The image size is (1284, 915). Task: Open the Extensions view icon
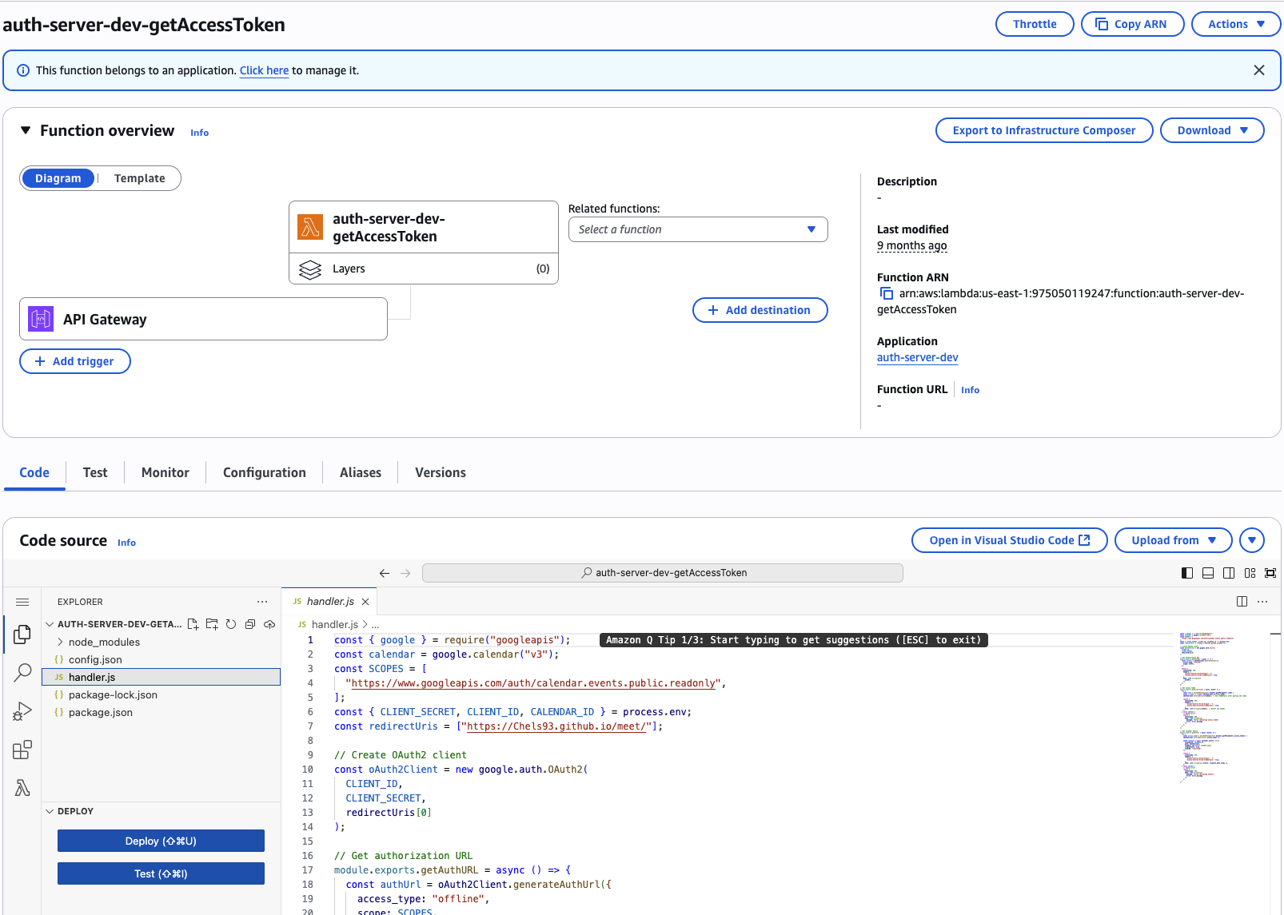click(22, 750)
